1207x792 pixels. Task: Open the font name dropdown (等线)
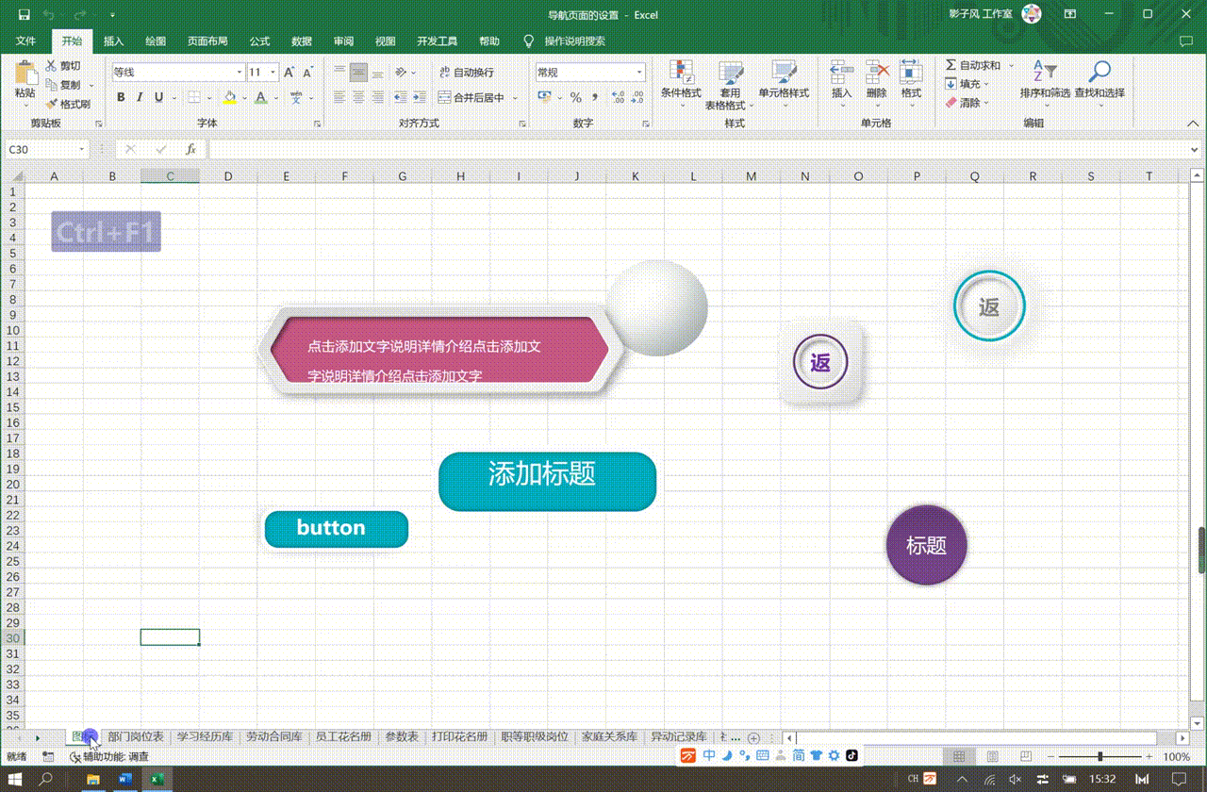pos(240,73)
